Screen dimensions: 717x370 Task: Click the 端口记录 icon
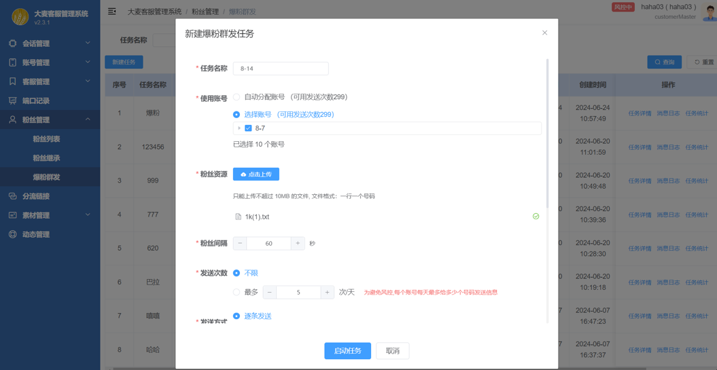14,100
